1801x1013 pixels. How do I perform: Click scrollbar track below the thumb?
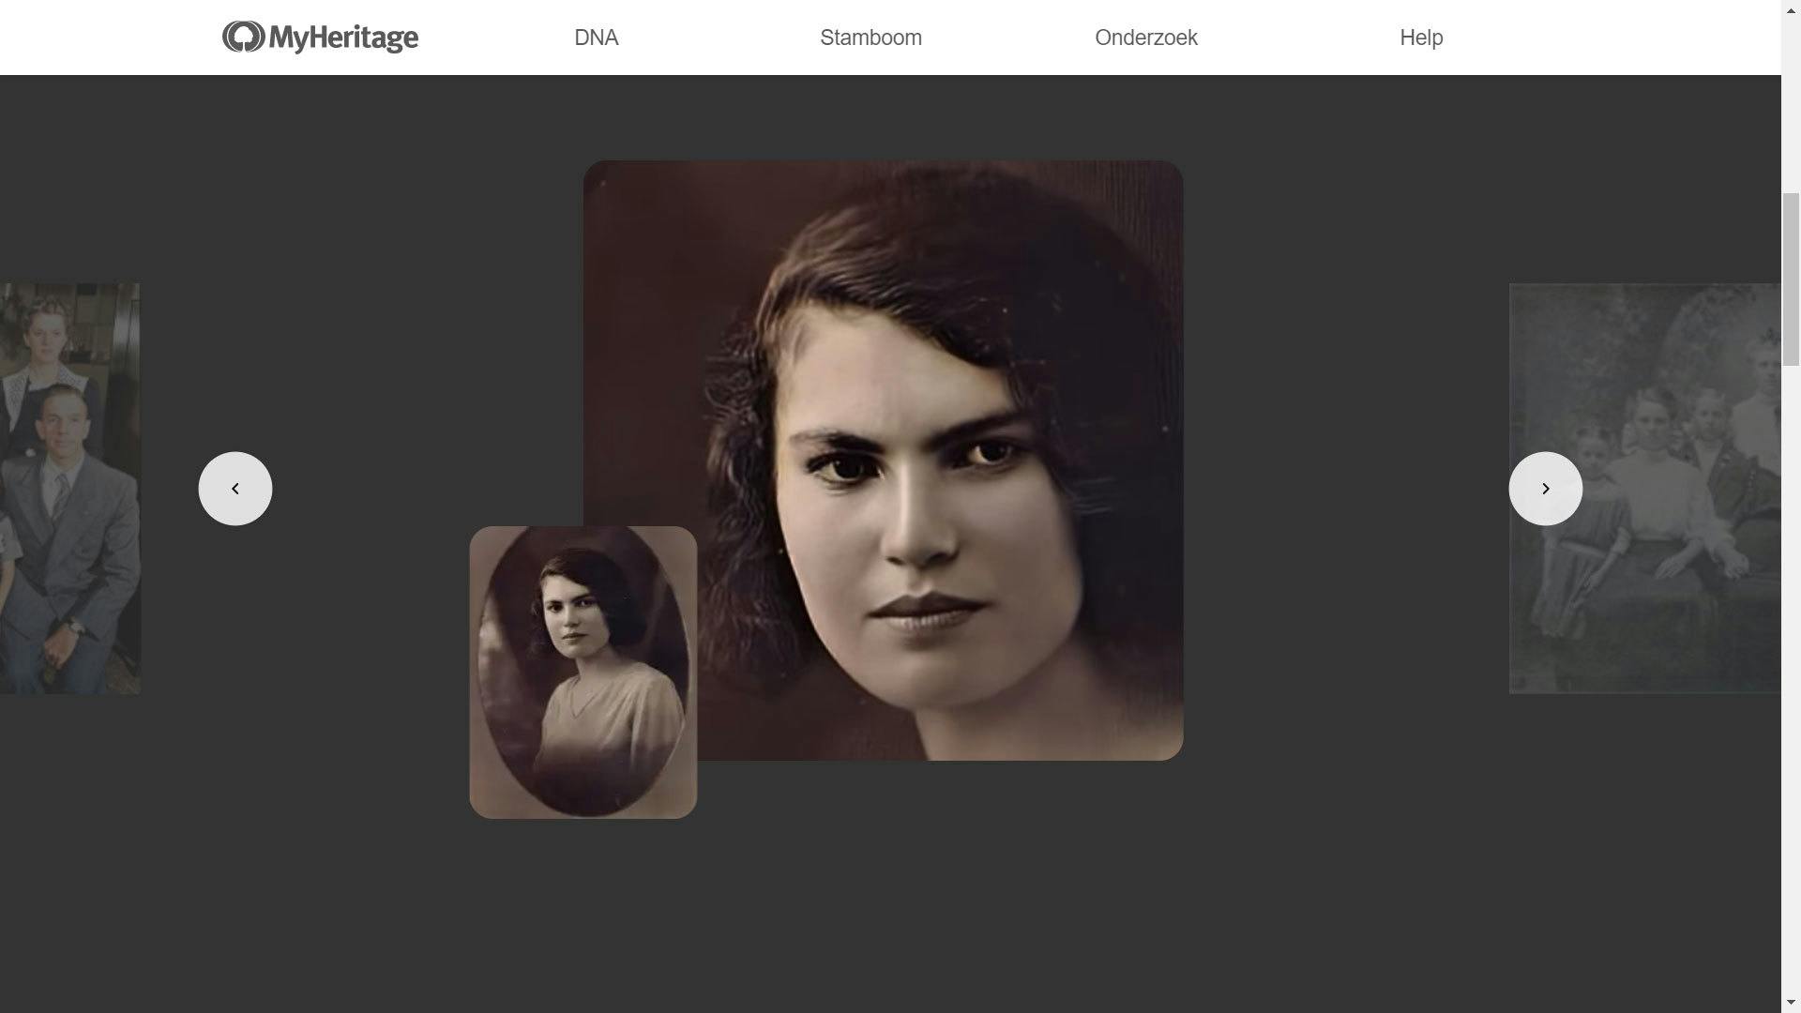1791,657
